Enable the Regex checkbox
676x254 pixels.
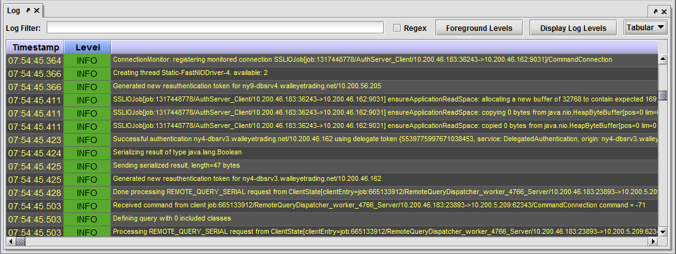397,28
